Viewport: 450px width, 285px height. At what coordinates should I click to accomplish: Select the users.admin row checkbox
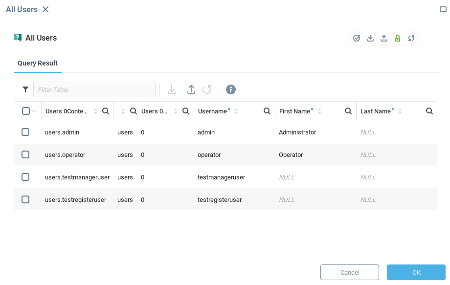coord(25,132)
